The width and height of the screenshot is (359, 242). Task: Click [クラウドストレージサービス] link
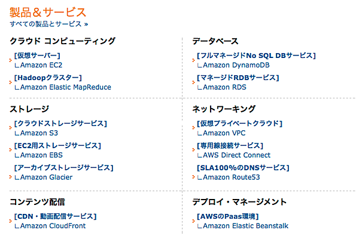point(60,124)
